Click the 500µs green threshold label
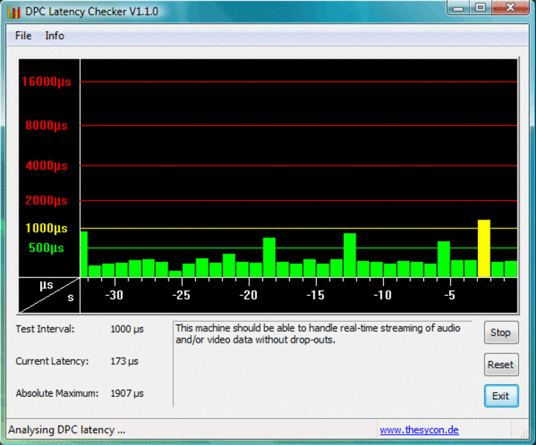The height and width of the screenshot is (445, 536). 46,248
